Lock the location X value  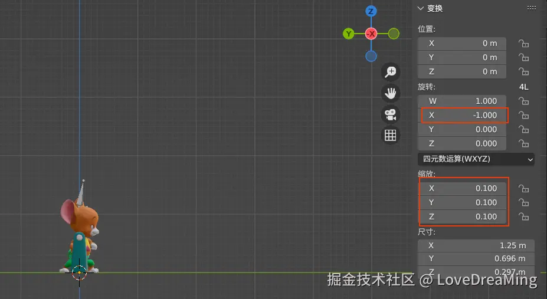pyautogui.click(x=523, y=44)
